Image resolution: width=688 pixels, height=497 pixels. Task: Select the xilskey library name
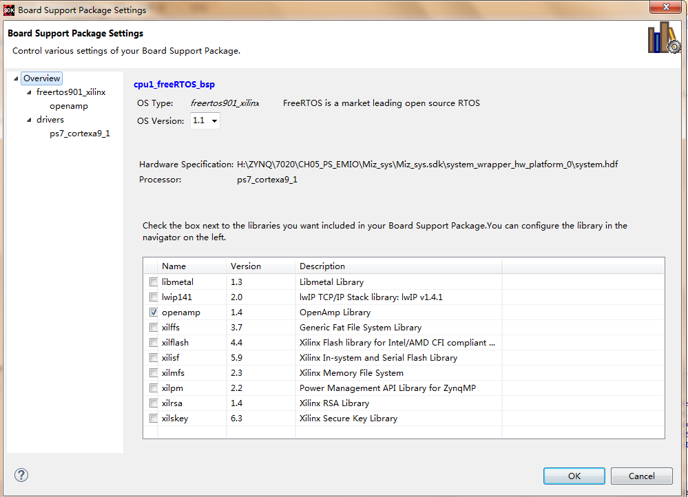click(175, 419)
